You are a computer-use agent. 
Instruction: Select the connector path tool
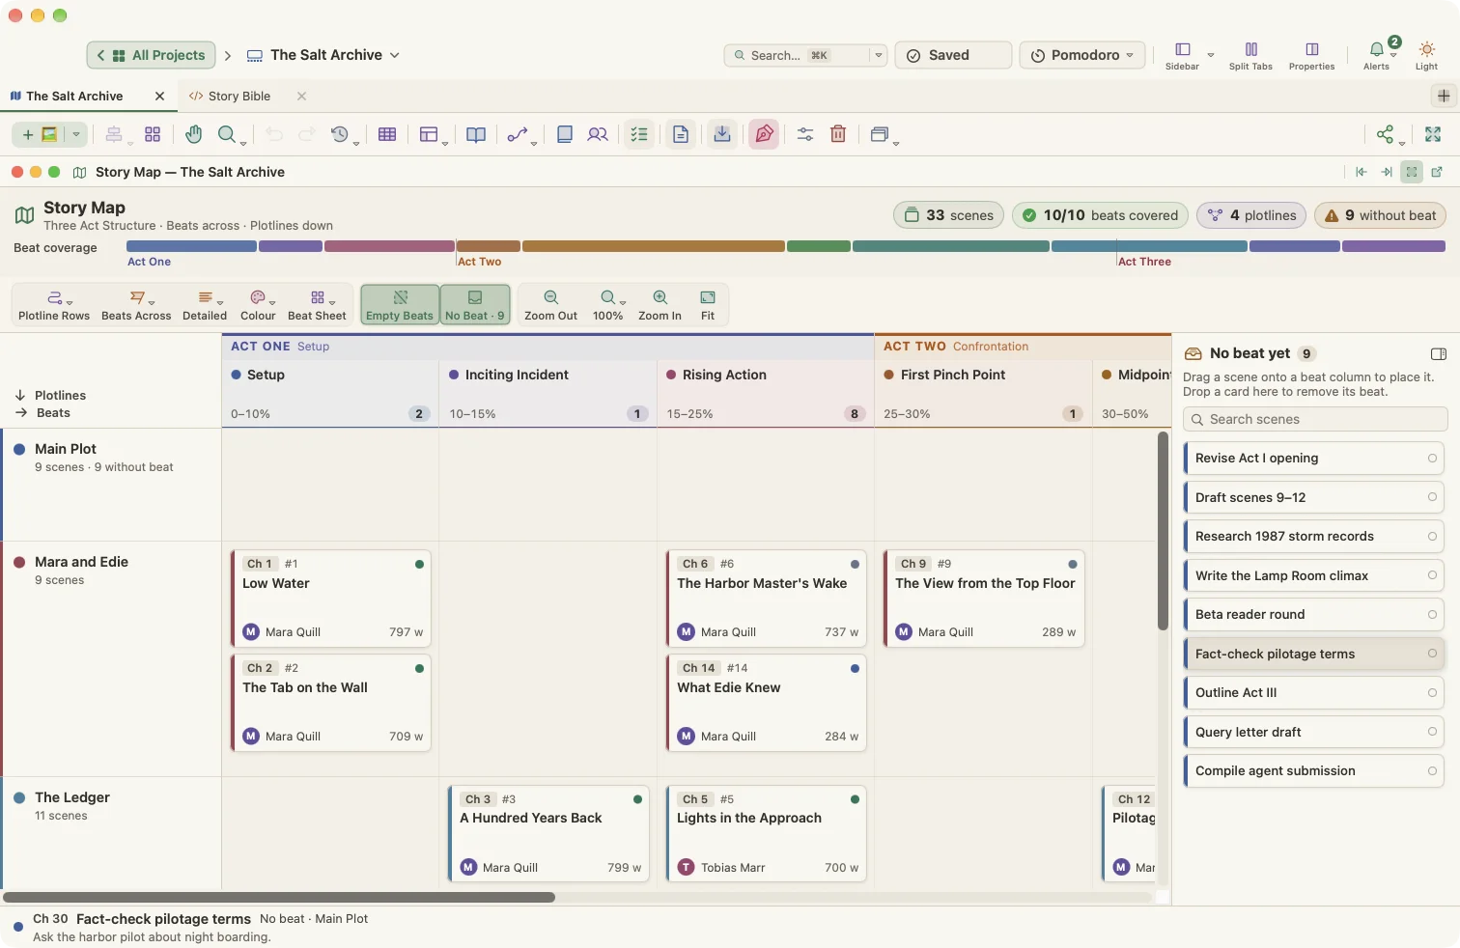[x=518, y=134]
